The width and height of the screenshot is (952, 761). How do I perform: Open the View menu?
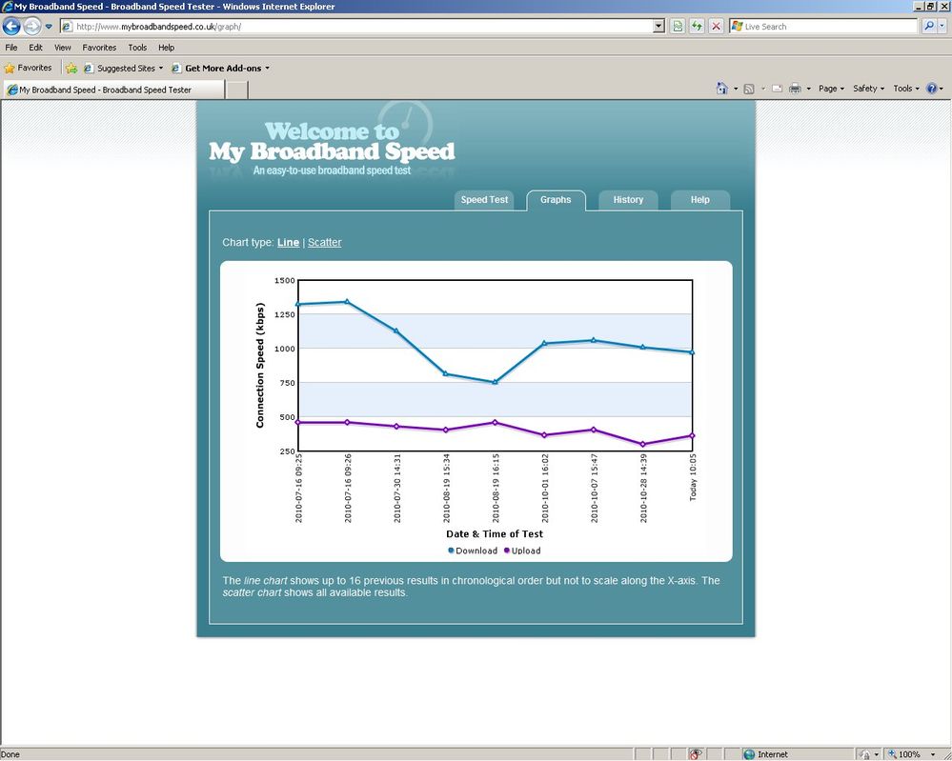point(63,48)
